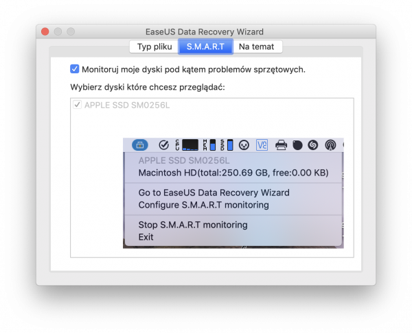Open the MEM memory usage indicator
This screenshot has height=333, width=412.
tap(209, 145)
